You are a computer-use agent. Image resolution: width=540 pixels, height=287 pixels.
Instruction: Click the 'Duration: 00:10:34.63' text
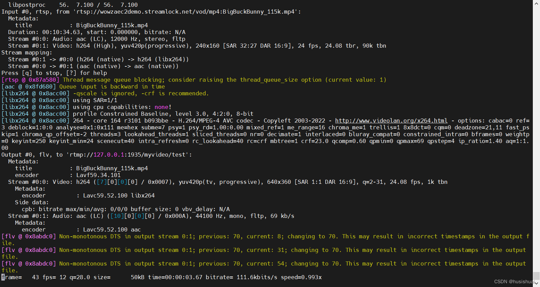(44, 32)
